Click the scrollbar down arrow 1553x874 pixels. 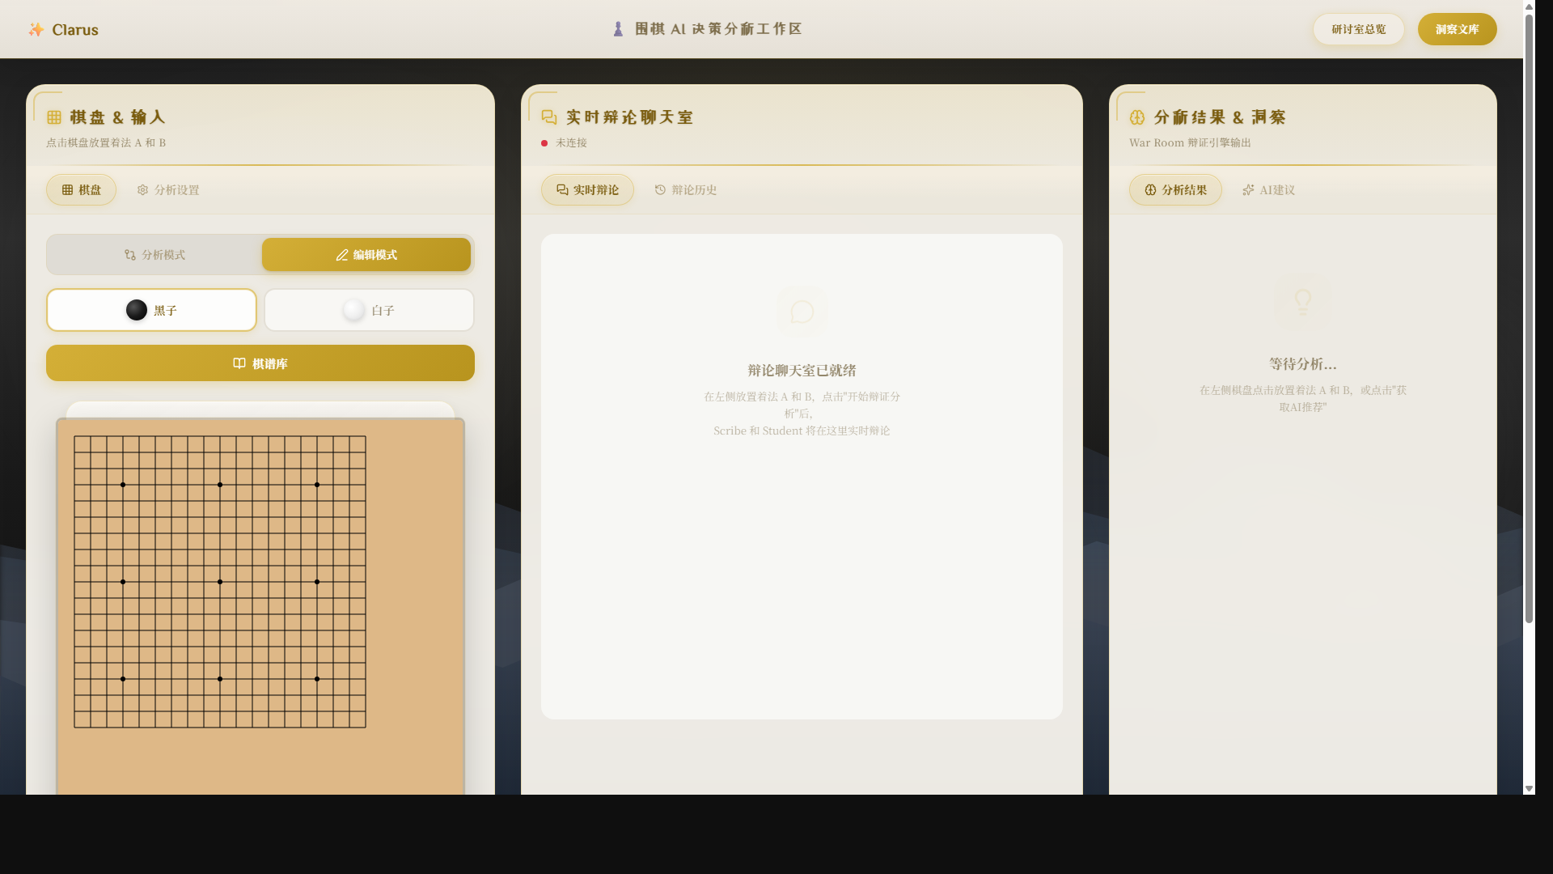pyautogui.click(x=1529, y=788)
